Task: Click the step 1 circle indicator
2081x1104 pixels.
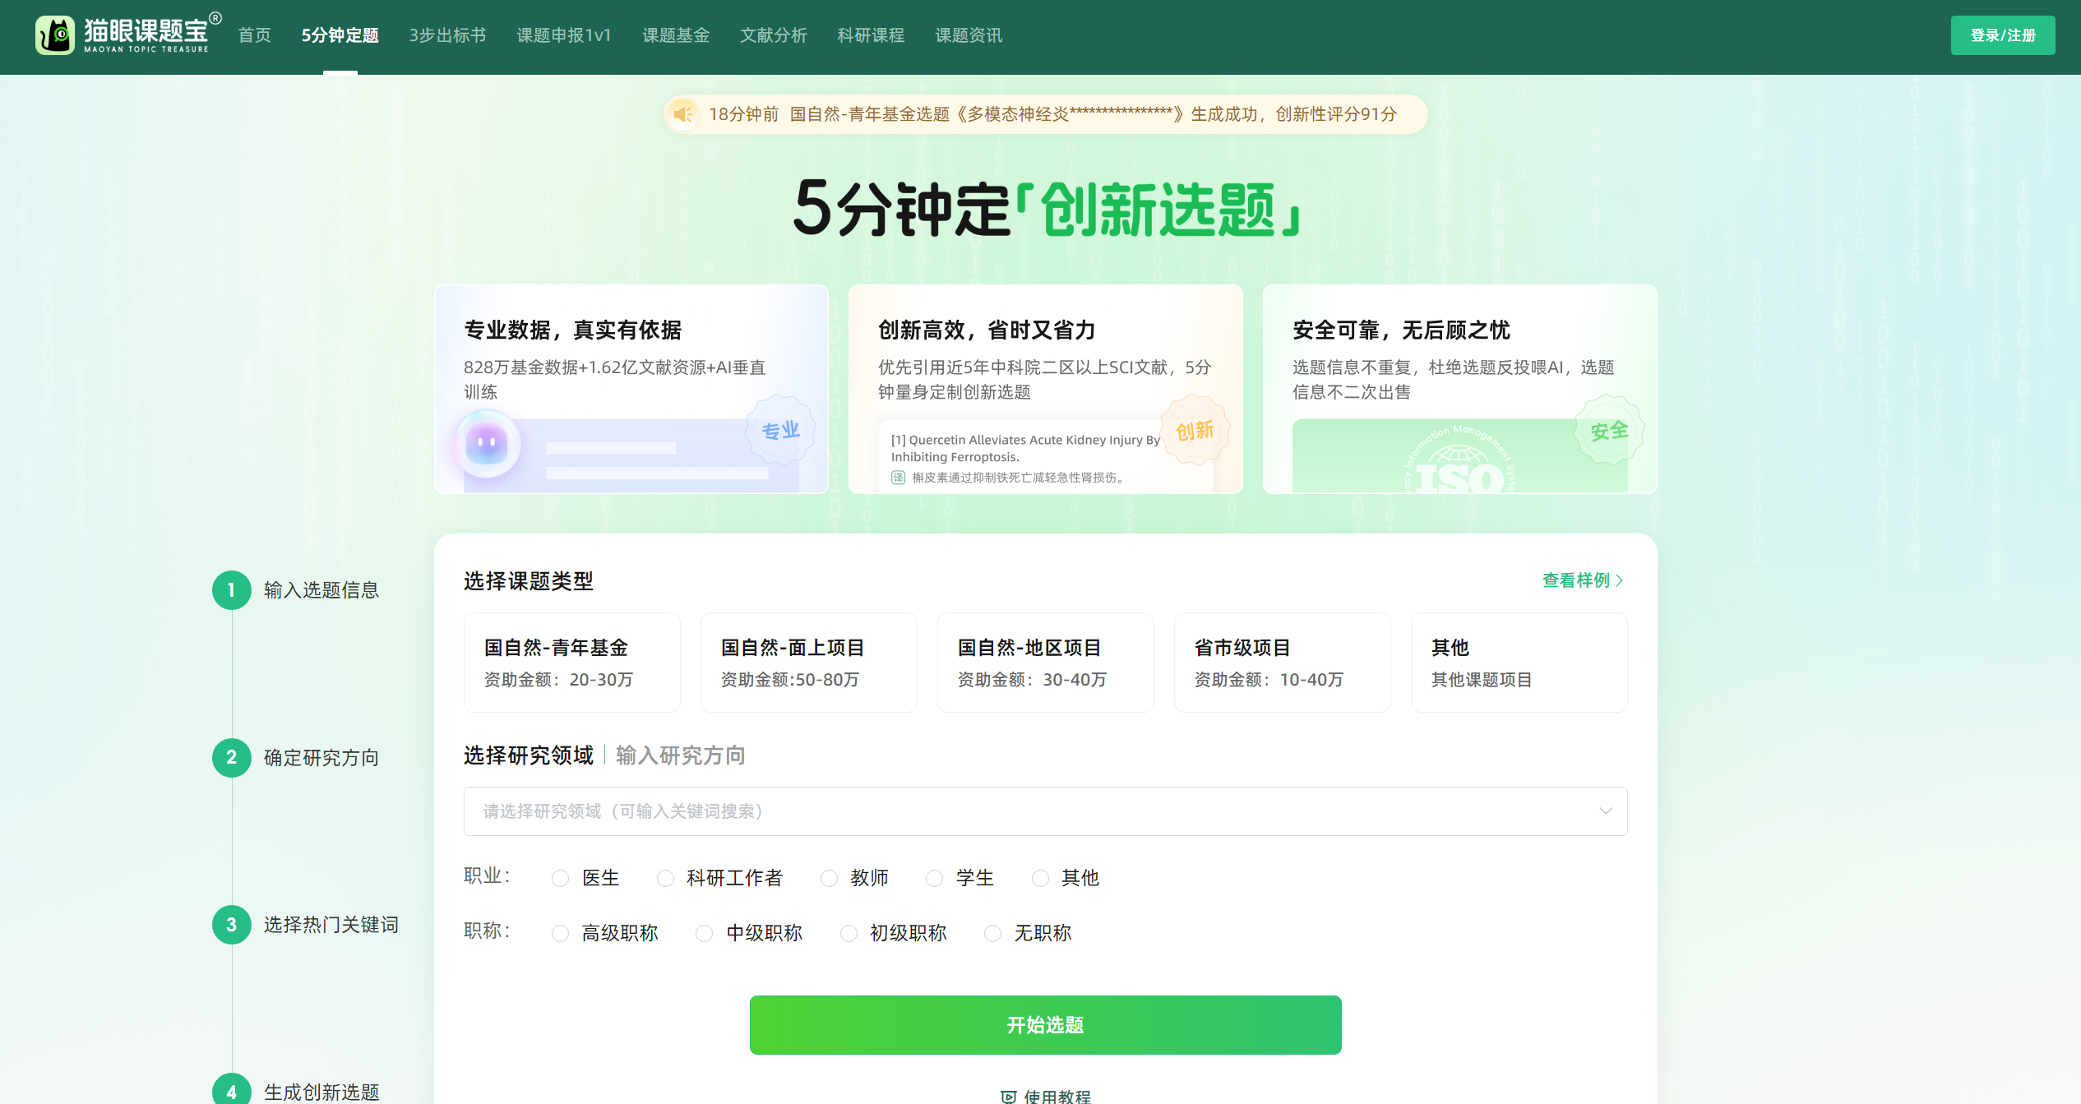Action: [x=231, y=590]
